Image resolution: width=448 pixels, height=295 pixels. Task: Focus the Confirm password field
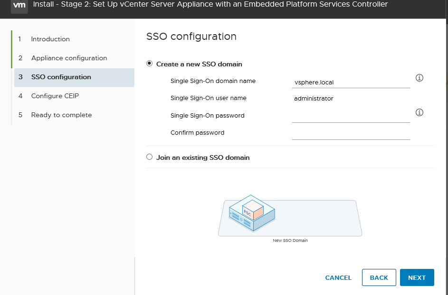(351, 134)
